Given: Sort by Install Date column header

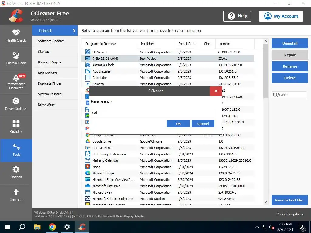Looking at the screenshot, I should point(187,44).
